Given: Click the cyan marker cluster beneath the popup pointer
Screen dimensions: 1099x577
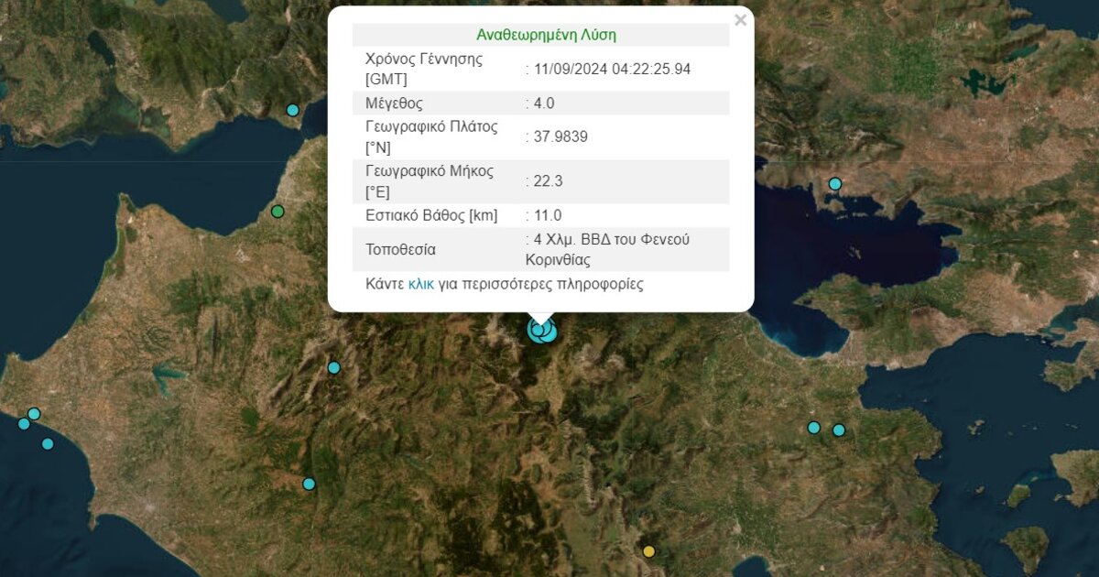Looking at the screenshot, I should tap(542, 331).
